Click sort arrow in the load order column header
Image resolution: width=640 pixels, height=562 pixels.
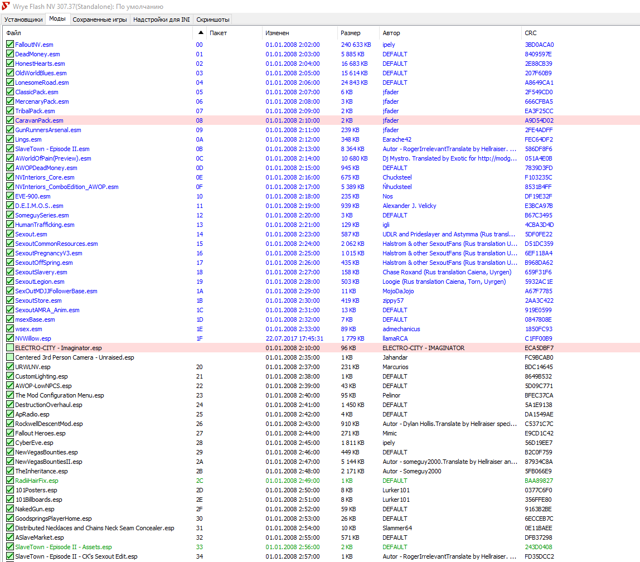click(201, 33)
